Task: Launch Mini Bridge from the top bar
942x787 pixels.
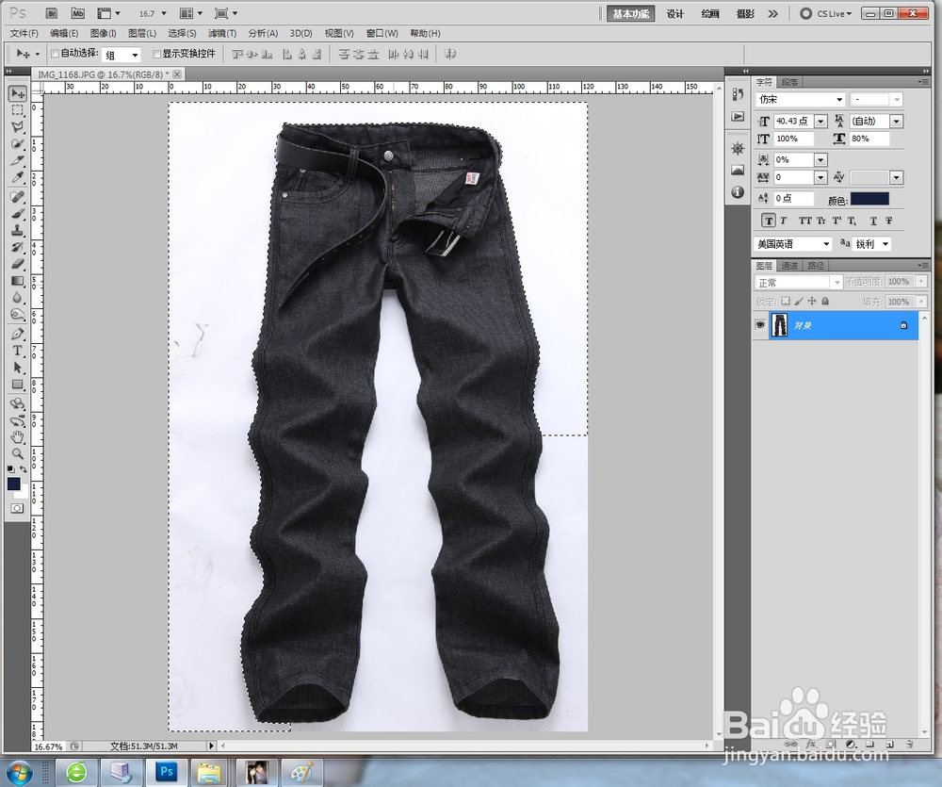Action: pos(77,13)
